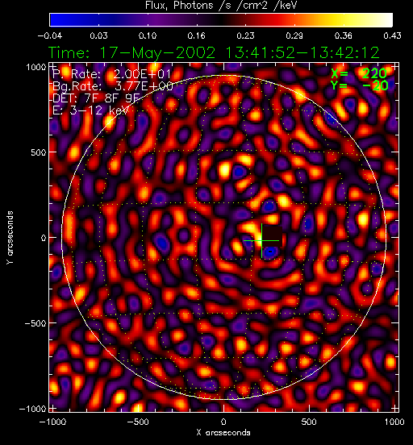Viewport: 413px width, 445px height.
Task: Click the 500 tick label on Y axis
Action: pyautogui.click(x=38, y=152)
